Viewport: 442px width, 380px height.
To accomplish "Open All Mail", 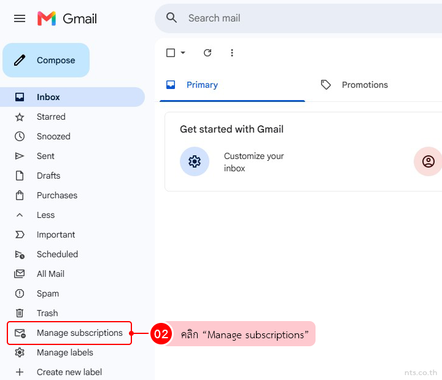I will click(x=50, y=274).
